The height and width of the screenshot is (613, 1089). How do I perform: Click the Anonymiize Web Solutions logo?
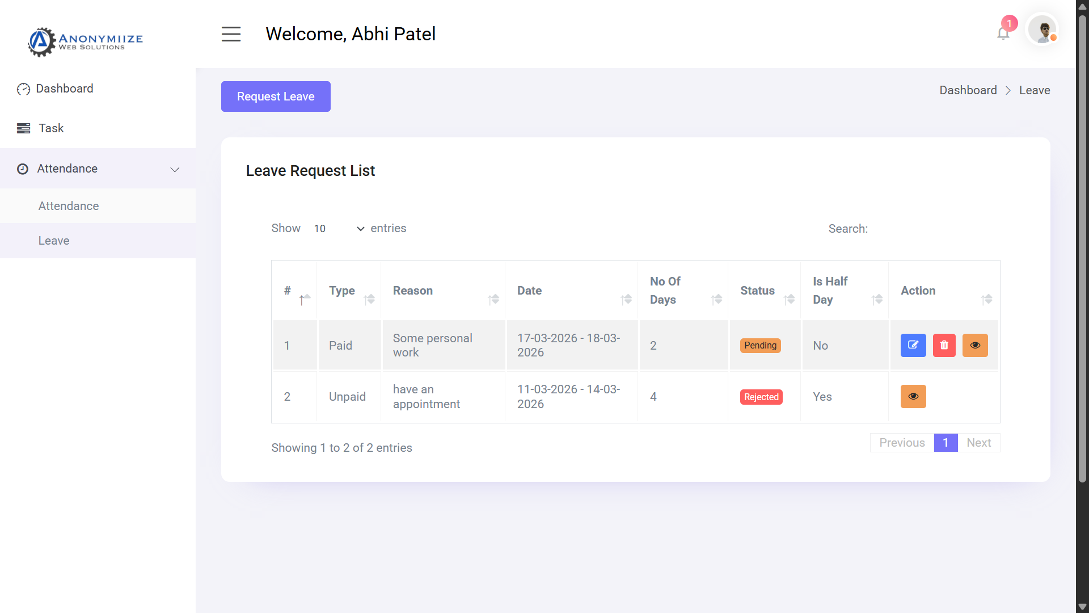[x=86, y=41]
